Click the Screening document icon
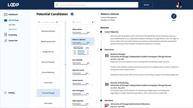The height and width of the screenshot is (108, 193). tap(5, 35)
